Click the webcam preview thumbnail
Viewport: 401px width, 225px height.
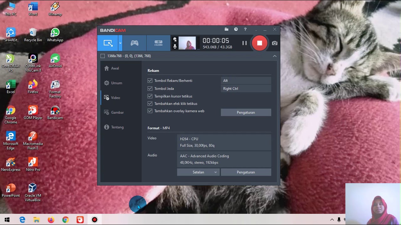(187, 43)
